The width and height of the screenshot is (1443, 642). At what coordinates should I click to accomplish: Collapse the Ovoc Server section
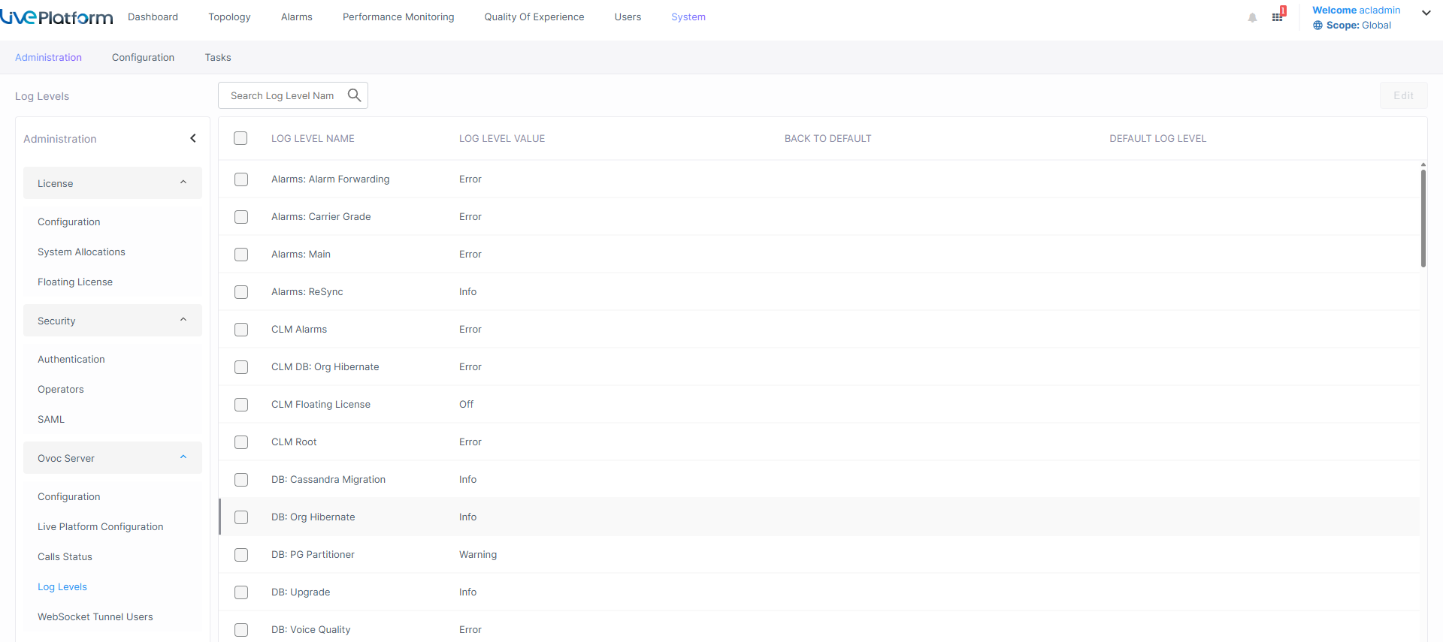click(x=183, y=457)
